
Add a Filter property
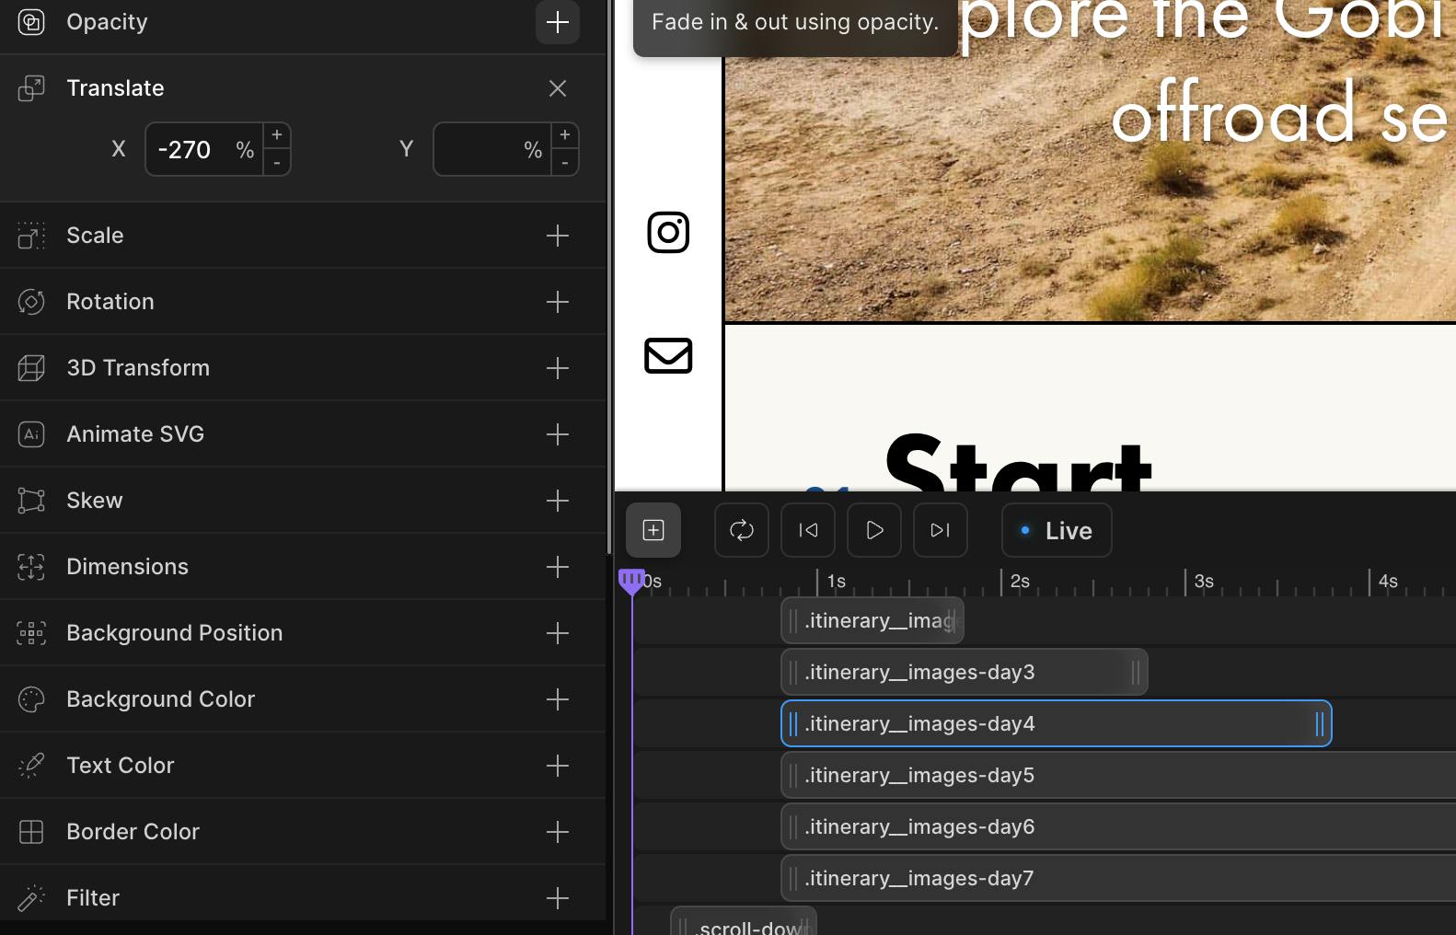(x=557, y=898)
